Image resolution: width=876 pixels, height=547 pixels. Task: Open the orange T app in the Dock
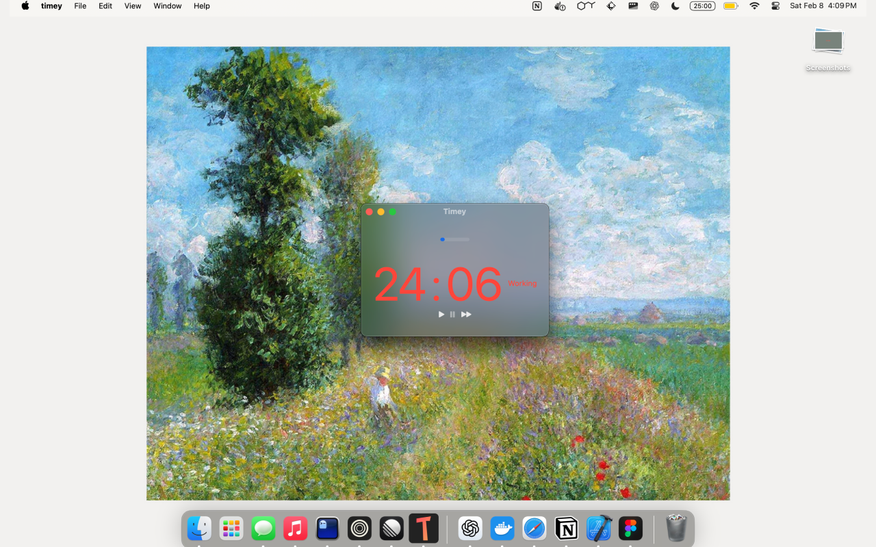click(424, 529)
